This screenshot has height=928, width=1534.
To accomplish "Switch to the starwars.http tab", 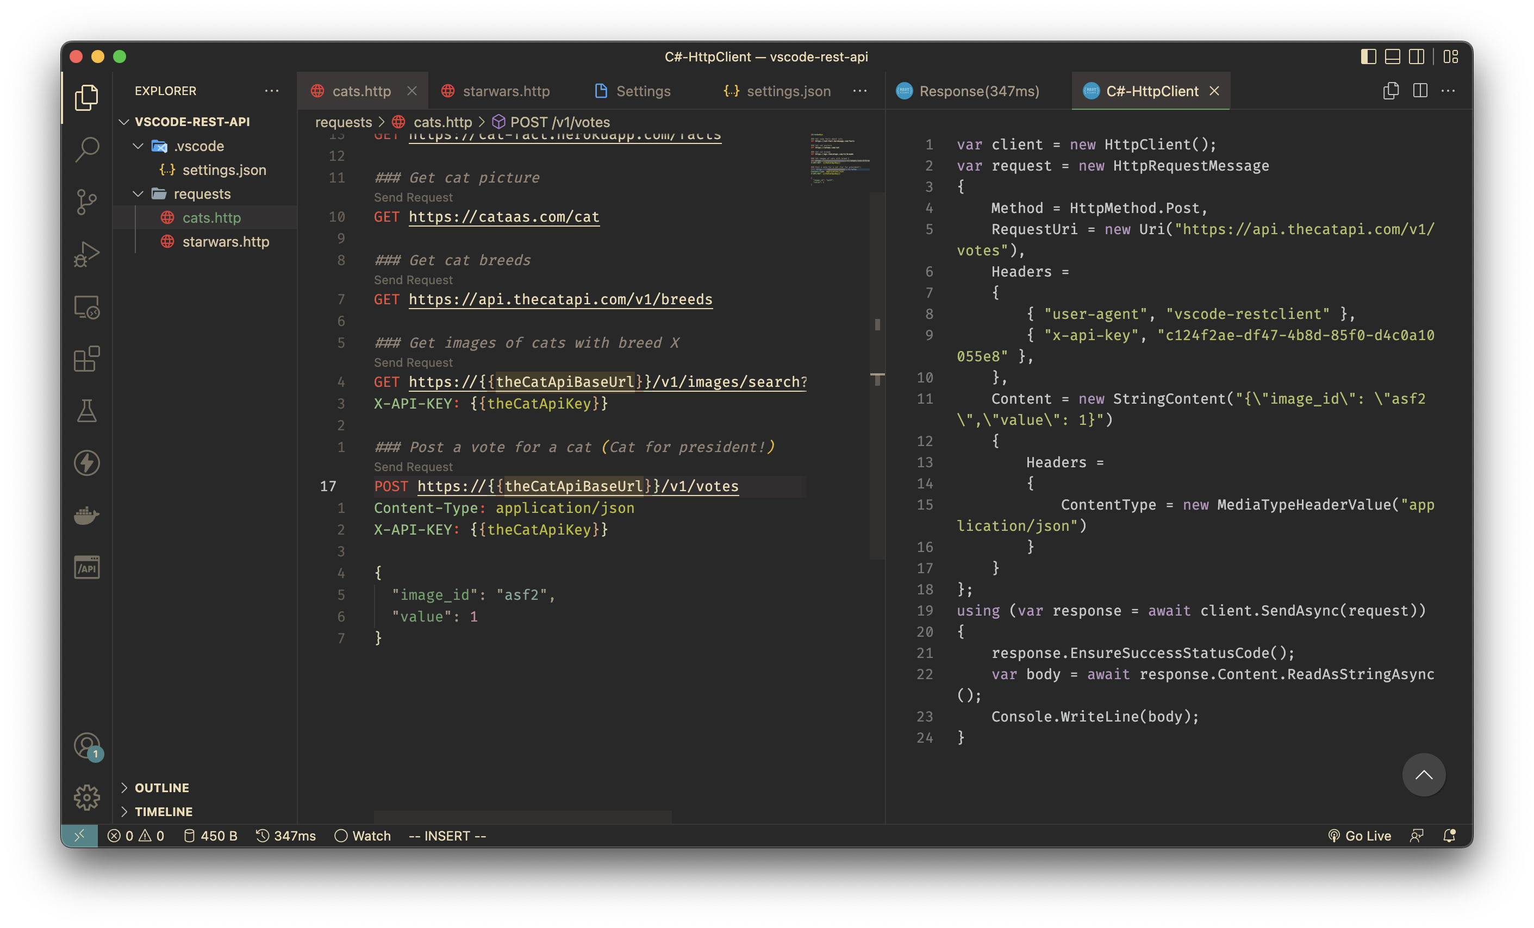I will (496, 91).
